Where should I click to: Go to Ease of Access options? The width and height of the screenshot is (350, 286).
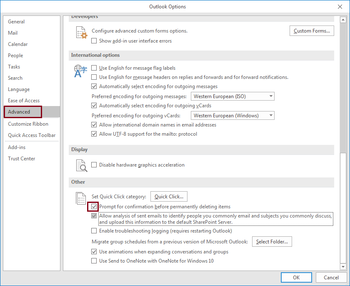[x=32, y=101]
